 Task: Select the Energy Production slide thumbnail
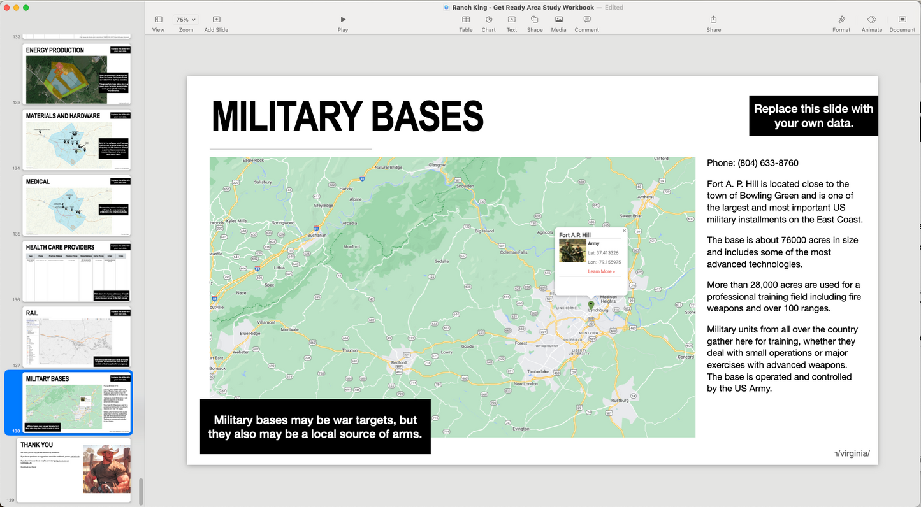coord(76,74)
